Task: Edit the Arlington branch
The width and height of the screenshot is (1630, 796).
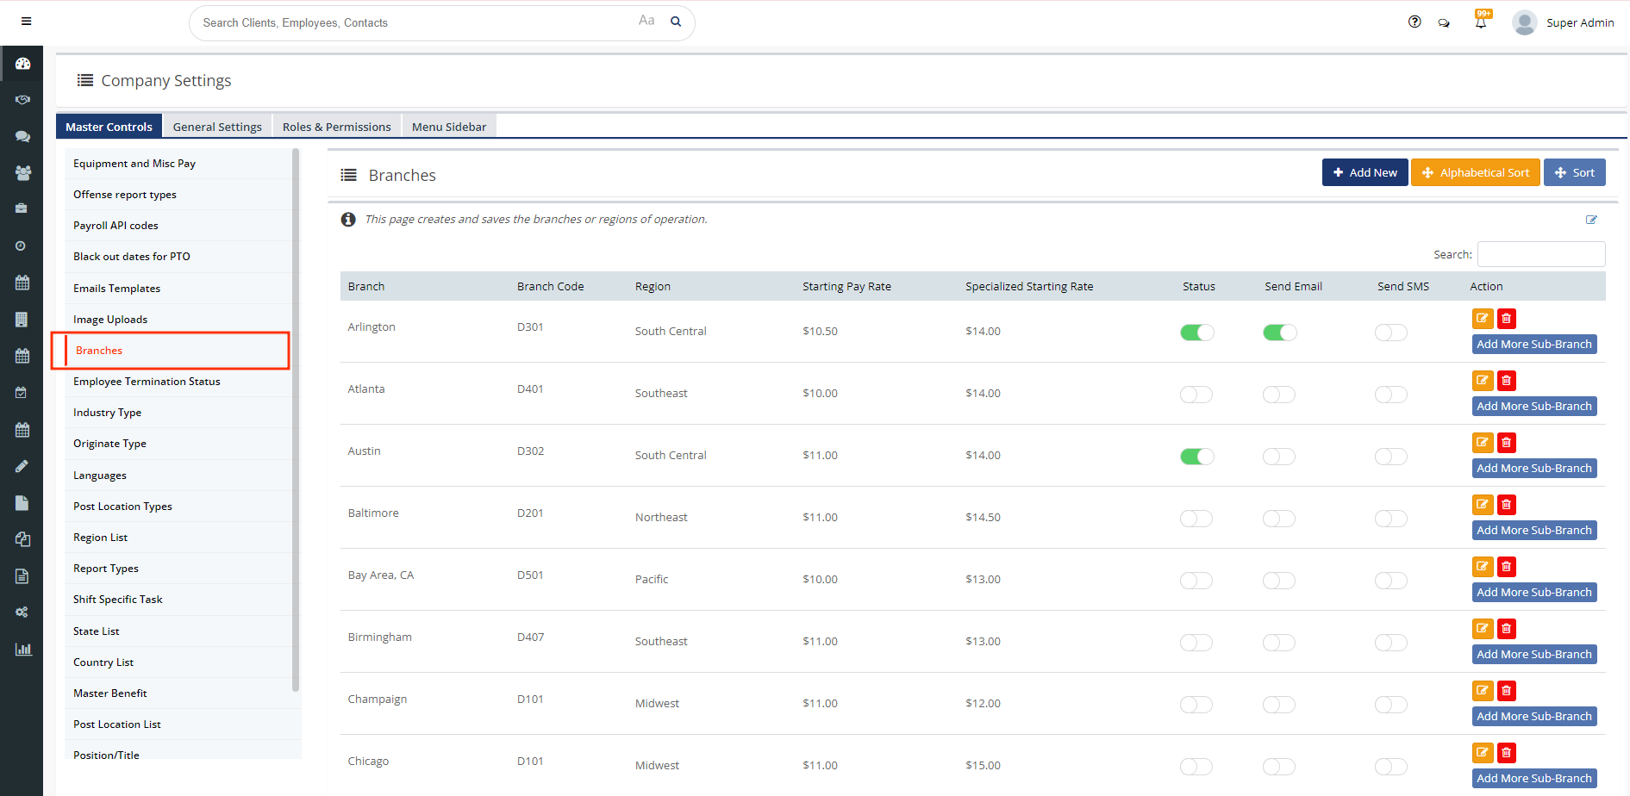Action: (1482, 319)
